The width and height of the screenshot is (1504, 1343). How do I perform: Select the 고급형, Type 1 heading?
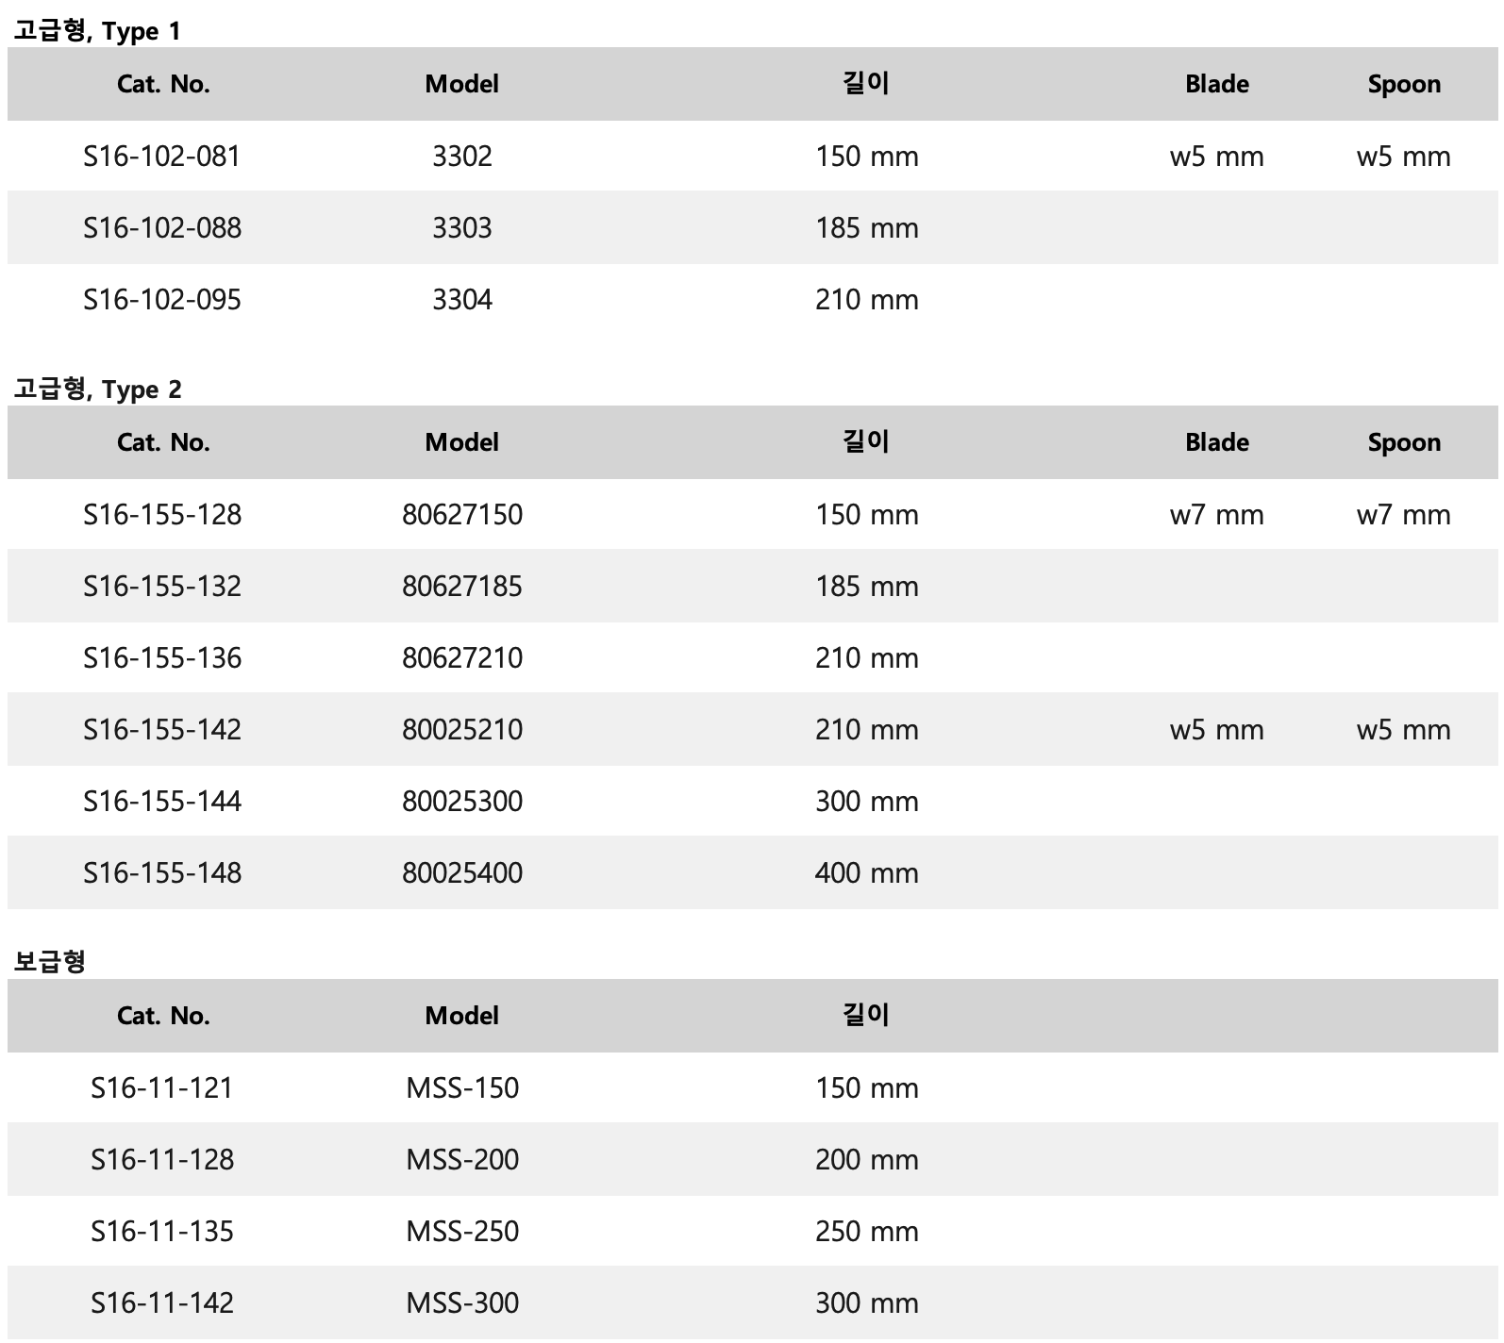(x=96, y=31)
